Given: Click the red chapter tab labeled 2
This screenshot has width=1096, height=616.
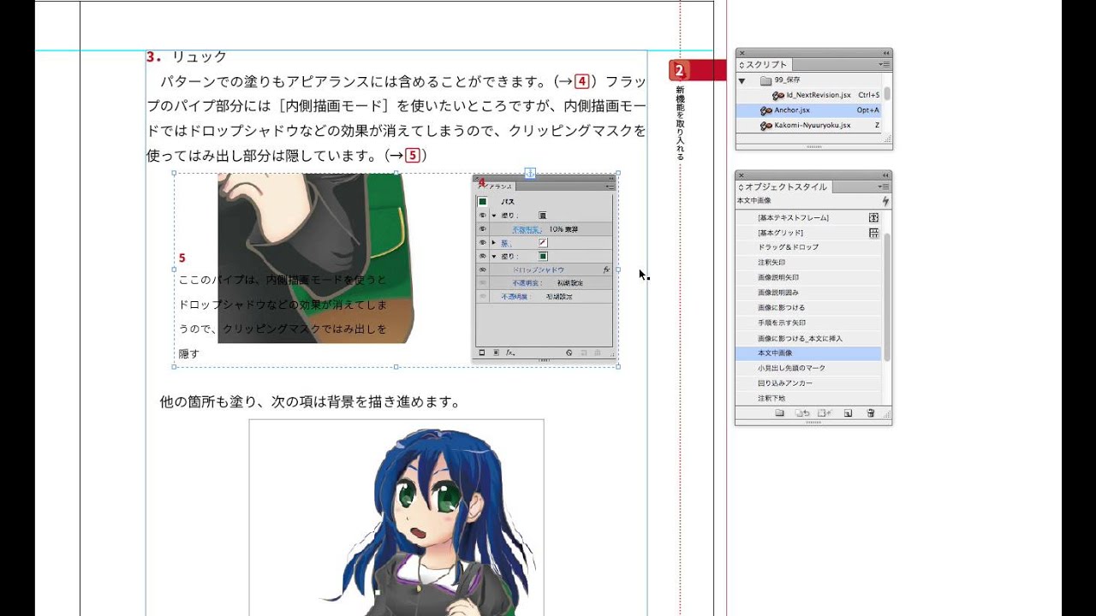Looking at the screenshot, I should 697,71.
